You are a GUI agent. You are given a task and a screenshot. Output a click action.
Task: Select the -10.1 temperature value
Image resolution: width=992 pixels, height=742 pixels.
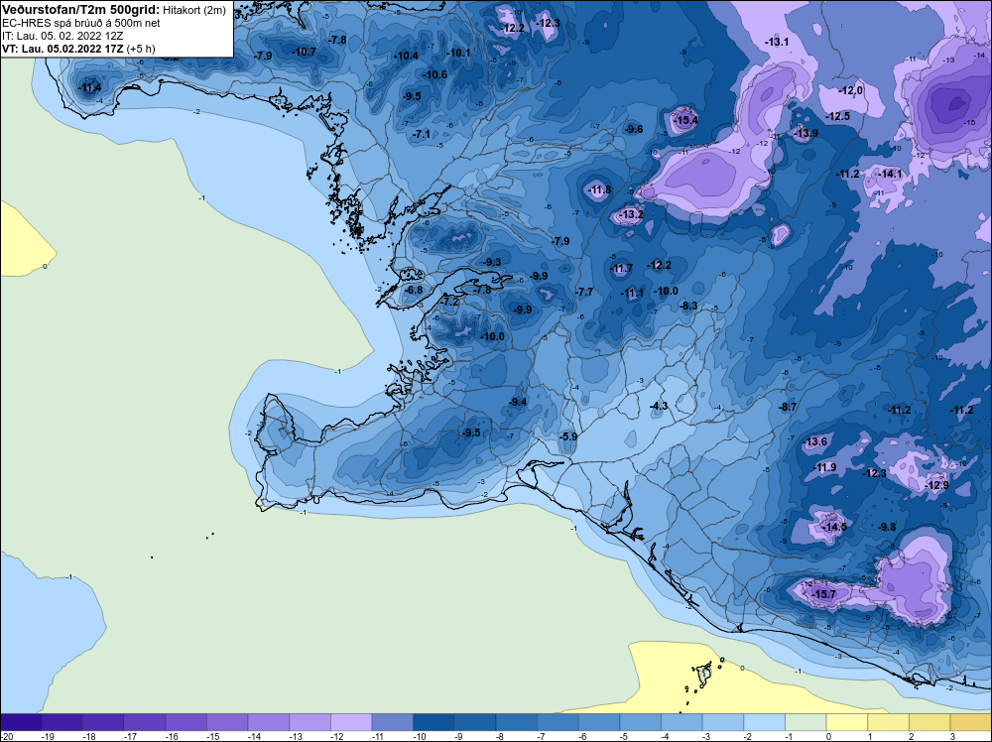pyautogui.click(x=458, y=53)
